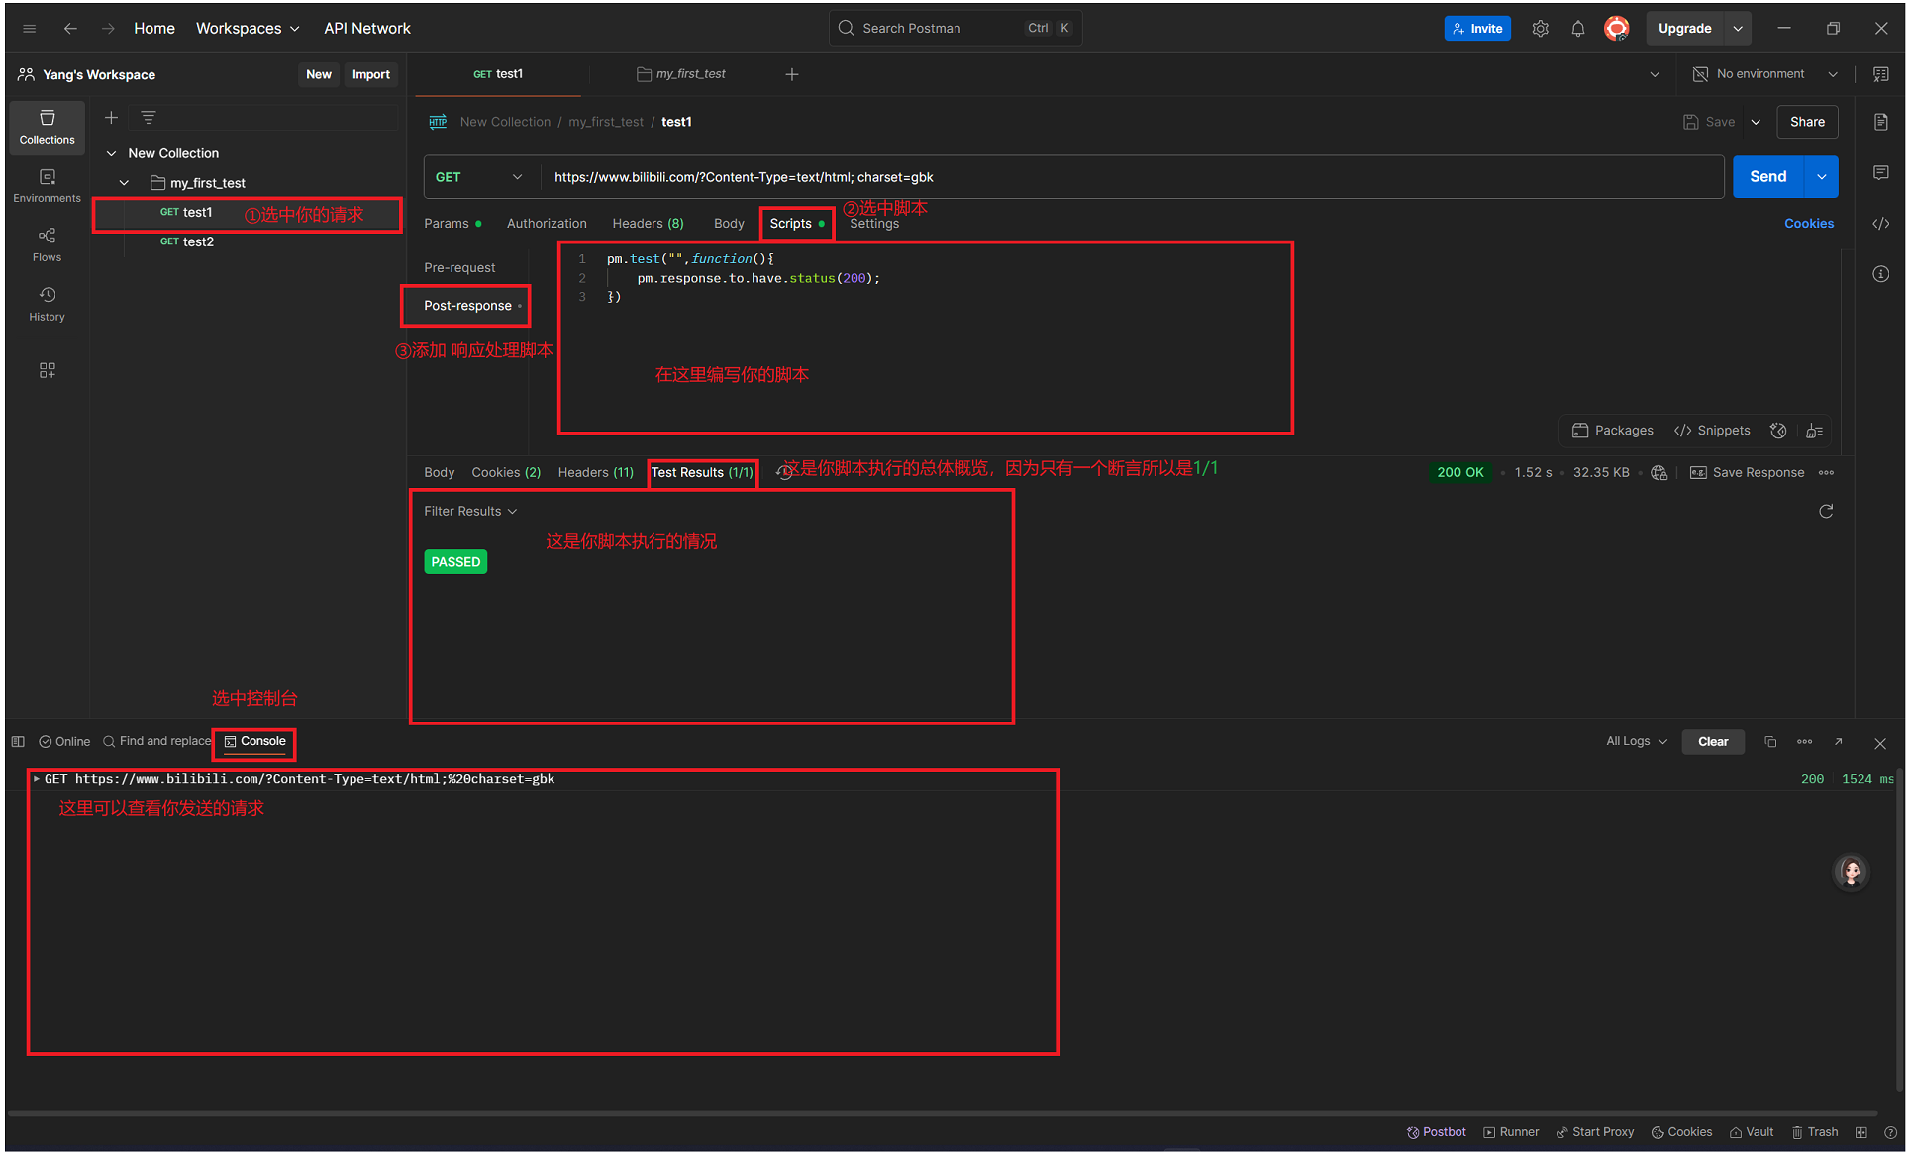Image resolution: width=1910 pixels, height=1159 pixels.
Task: Switch to the Authorization tab
Action: [547, 224]
